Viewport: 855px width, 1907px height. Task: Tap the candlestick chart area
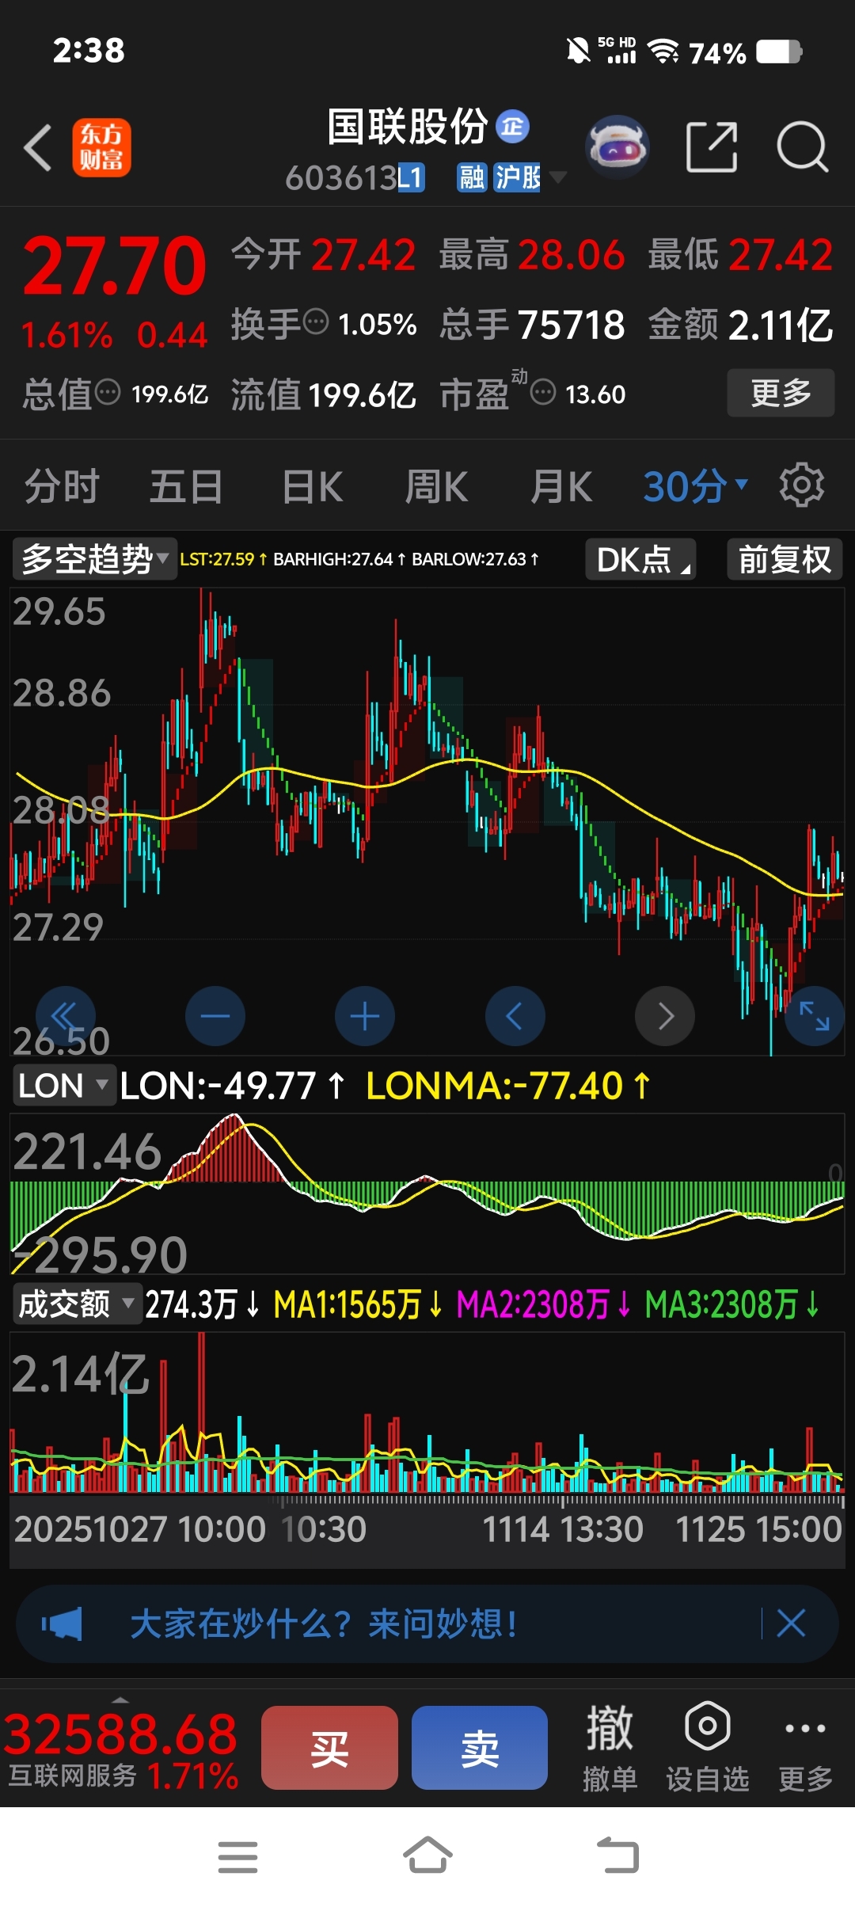coord(427,821)
